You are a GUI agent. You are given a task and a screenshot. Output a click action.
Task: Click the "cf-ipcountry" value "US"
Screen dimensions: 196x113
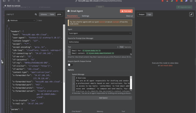coord(33,59)
